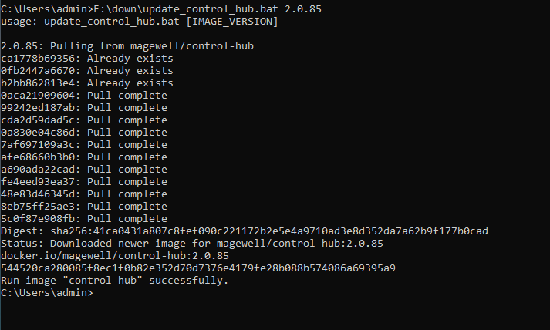Click layer ca1778b69356 Already exists line
The width and height of the screenshot is (550, 330).
coord(87,59)
